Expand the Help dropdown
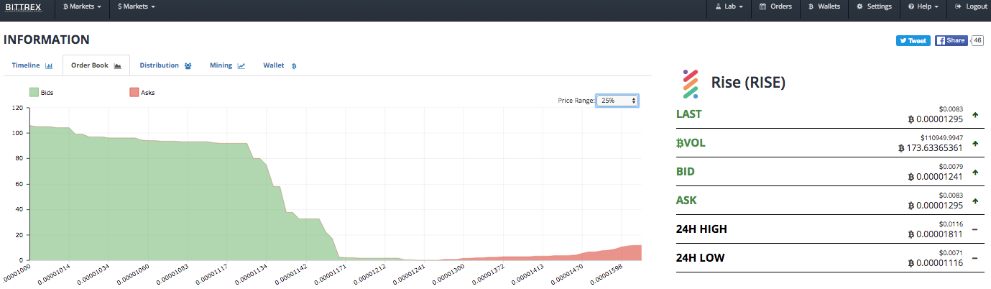Image resolution: width=991 pixels, height=289 pixels. pos(923,6)
